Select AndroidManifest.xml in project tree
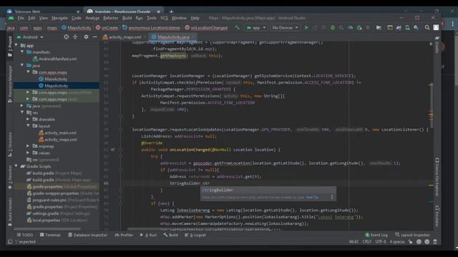This screenshot has width=458, height=257. pos(55,59)
